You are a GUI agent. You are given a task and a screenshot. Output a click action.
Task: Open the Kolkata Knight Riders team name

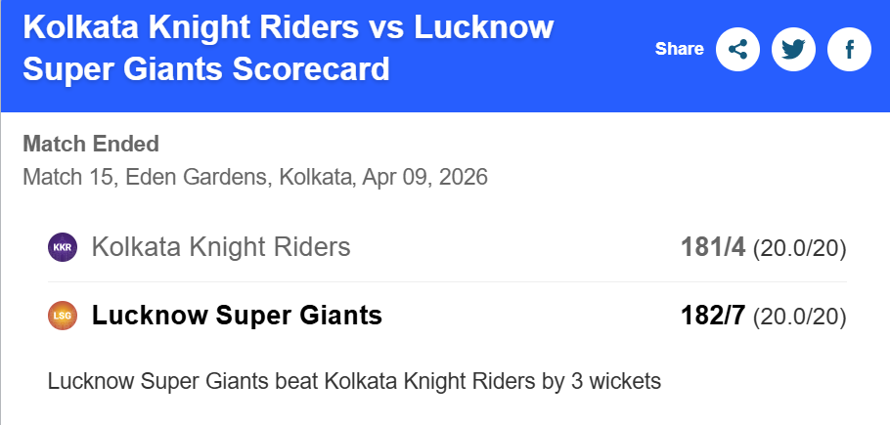pos(221,247)
